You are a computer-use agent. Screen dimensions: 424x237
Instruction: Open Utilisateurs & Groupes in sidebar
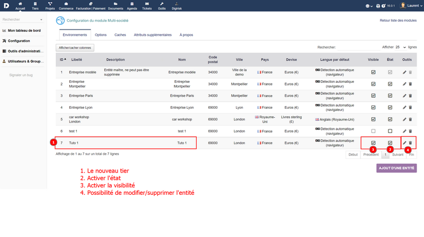[23, 61]
